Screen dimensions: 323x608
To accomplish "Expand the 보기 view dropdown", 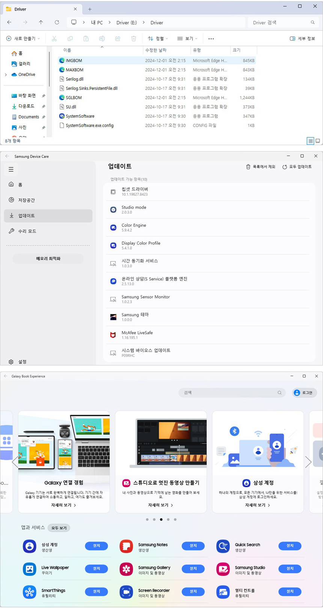I will pos(187,39).
